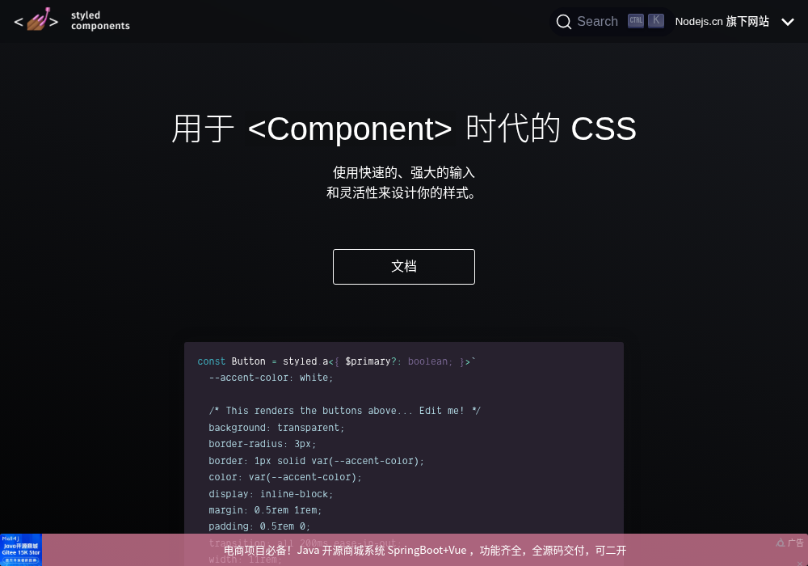This screenshot has height=566, width=808.
Task: Click the --accent-color: white; line
Action: (x=271, y=378)
